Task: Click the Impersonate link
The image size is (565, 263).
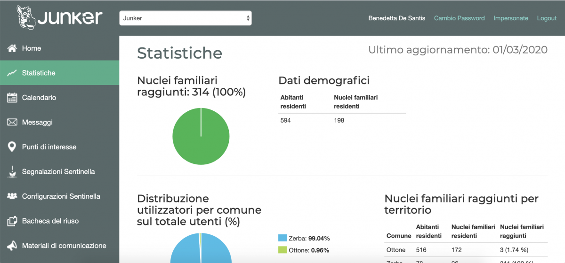Action: 511,18
